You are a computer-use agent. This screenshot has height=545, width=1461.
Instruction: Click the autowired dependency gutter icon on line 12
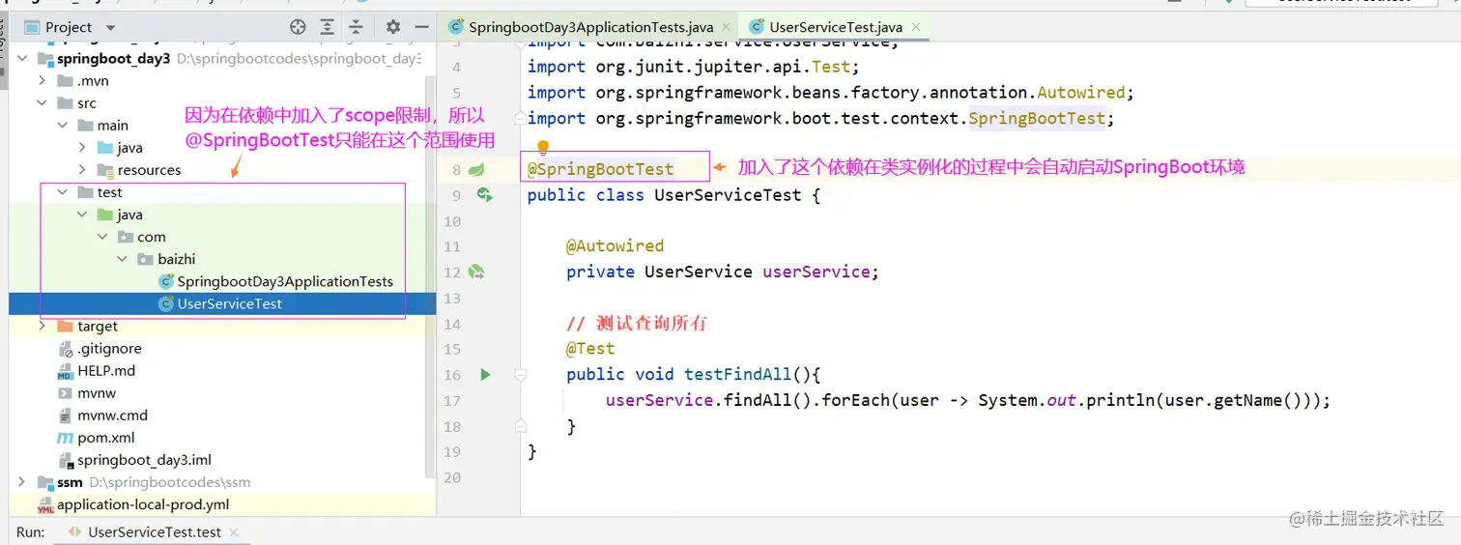(x=476, y=272)
